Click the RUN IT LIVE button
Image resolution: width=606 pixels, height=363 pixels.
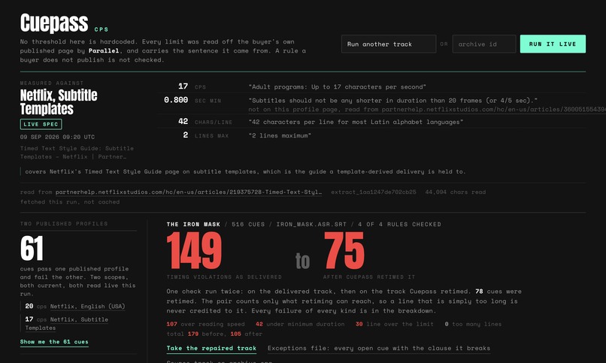553,44
